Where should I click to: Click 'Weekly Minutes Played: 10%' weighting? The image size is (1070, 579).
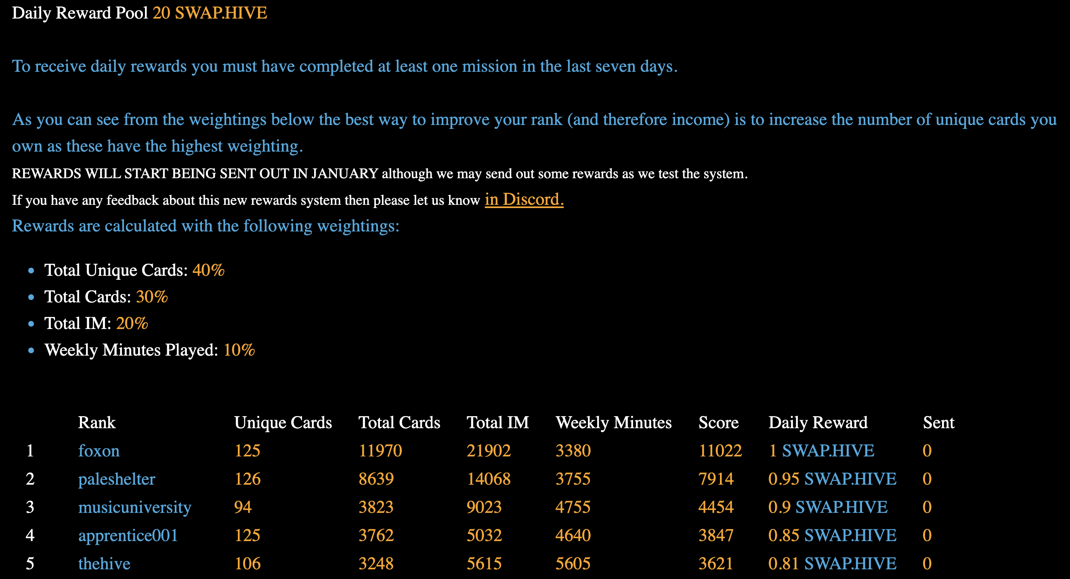coord(149,350)
